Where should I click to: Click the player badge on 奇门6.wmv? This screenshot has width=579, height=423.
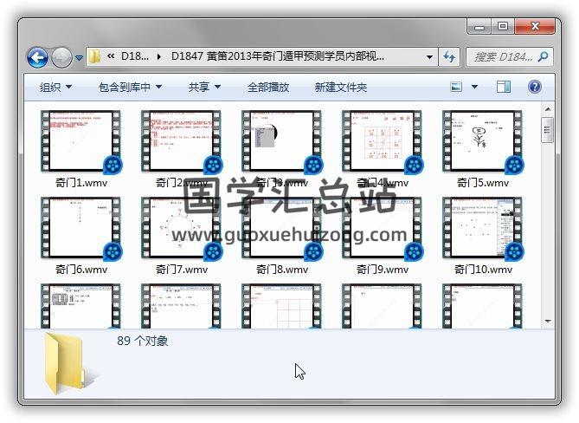tap(113, 251)
